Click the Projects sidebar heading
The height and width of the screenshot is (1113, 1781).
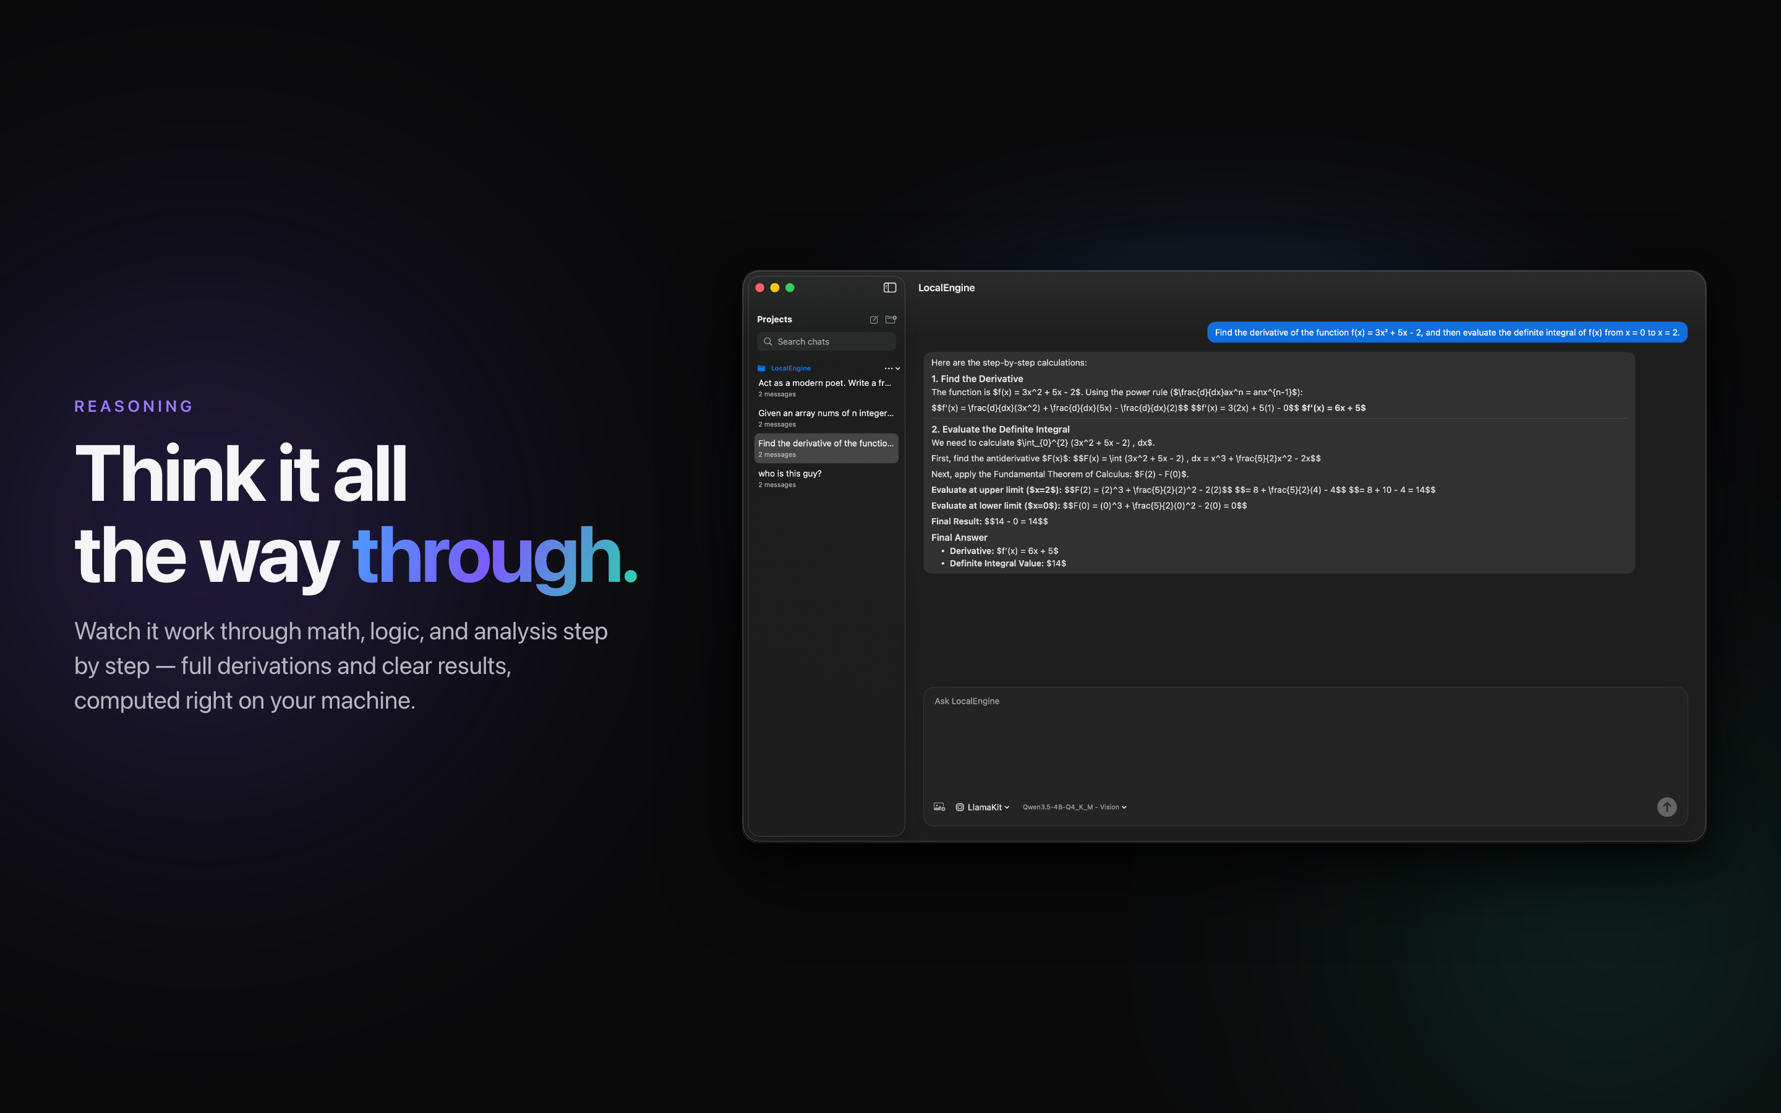tap(774, 320)
